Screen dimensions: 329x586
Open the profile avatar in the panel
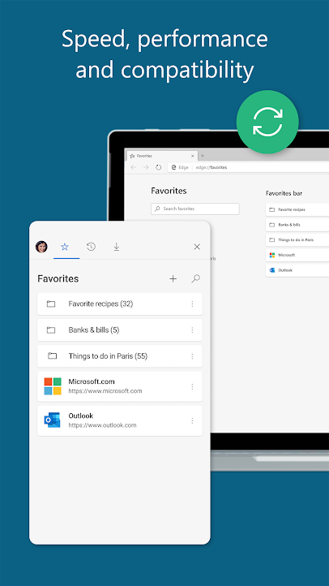[x=41, y=247]
